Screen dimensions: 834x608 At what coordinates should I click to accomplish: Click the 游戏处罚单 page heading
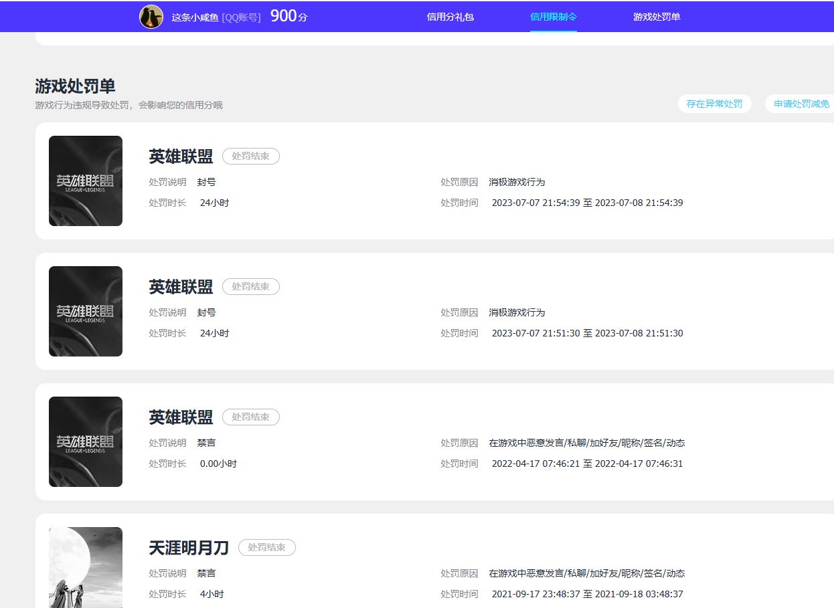[76, 86]
